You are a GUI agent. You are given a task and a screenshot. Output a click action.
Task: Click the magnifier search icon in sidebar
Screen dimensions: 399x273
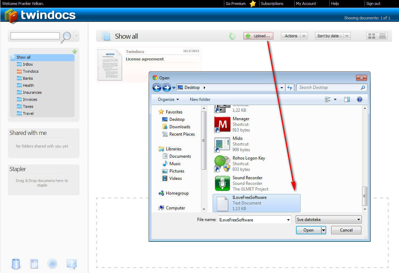click(x=66, y=37)
